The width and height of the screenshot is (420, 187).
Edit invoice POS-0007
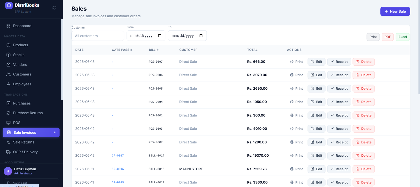tap(316, 62)
